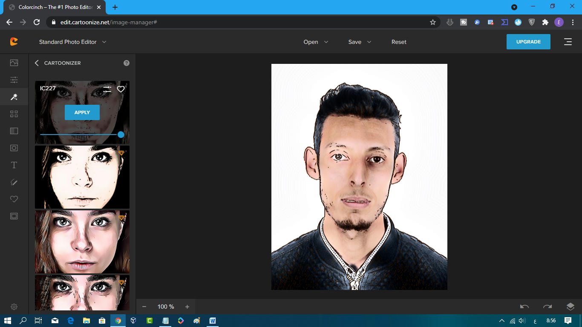
Task: Open the purple Chrome profile avatar
Action: click(559, 22)
